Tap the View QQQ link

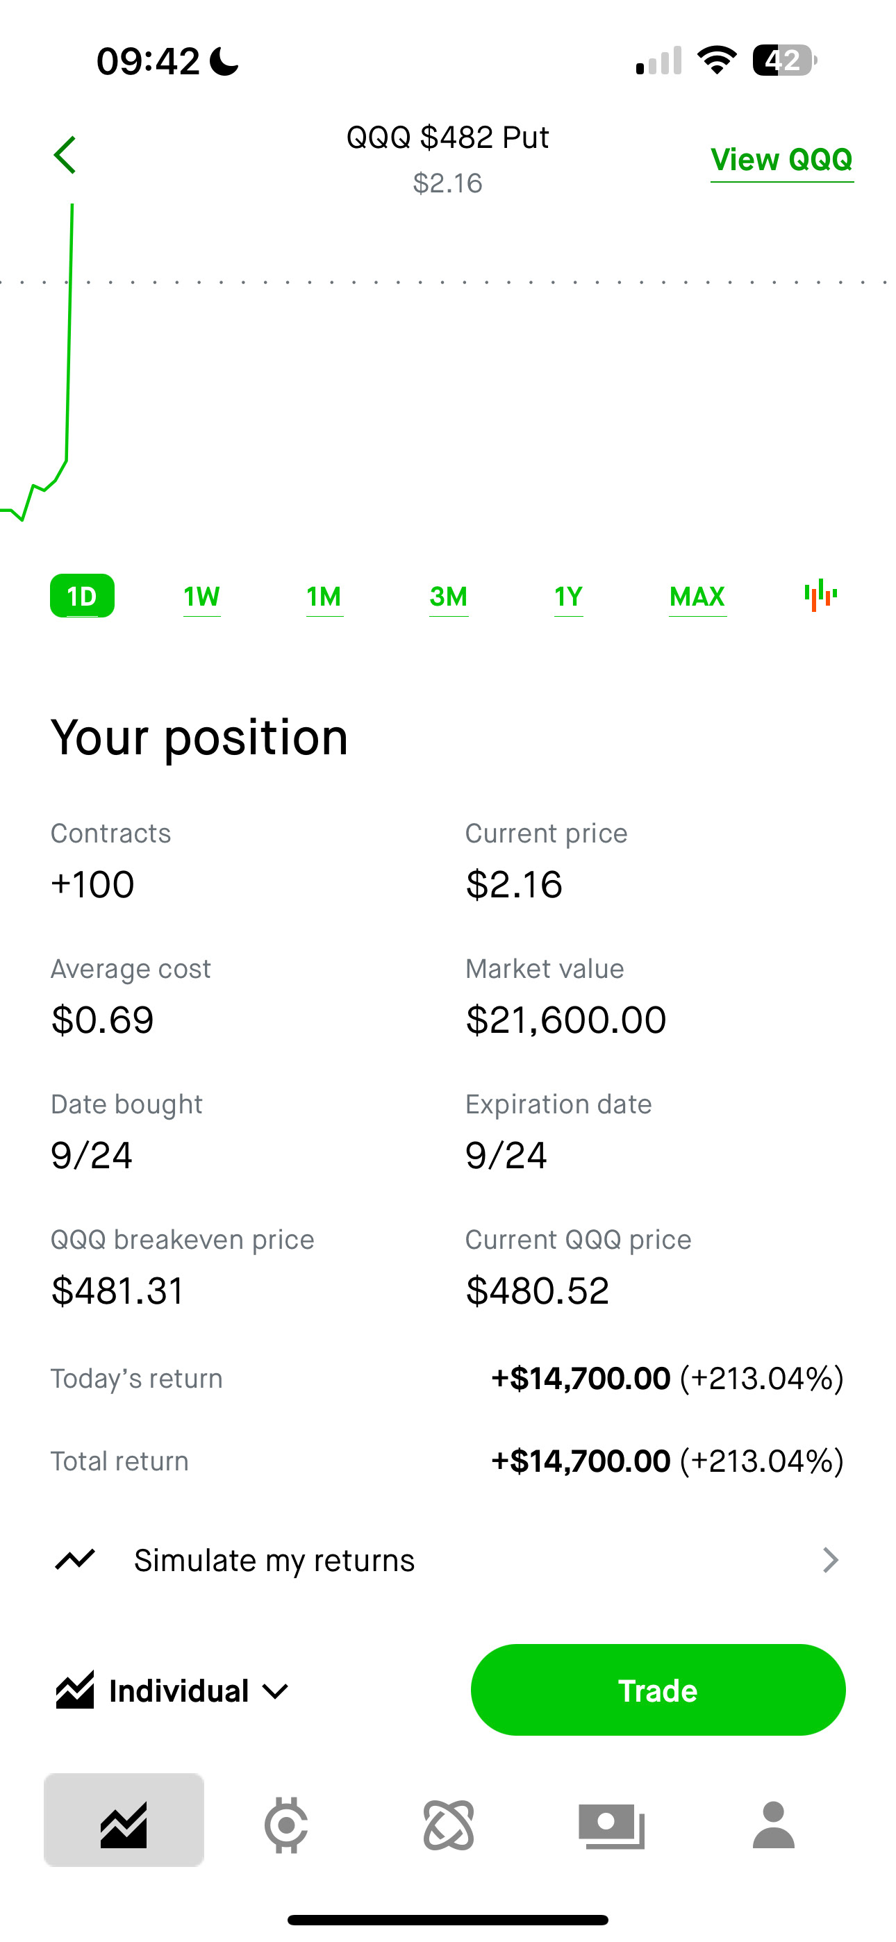pyautogui.click(x=781, y=160)
